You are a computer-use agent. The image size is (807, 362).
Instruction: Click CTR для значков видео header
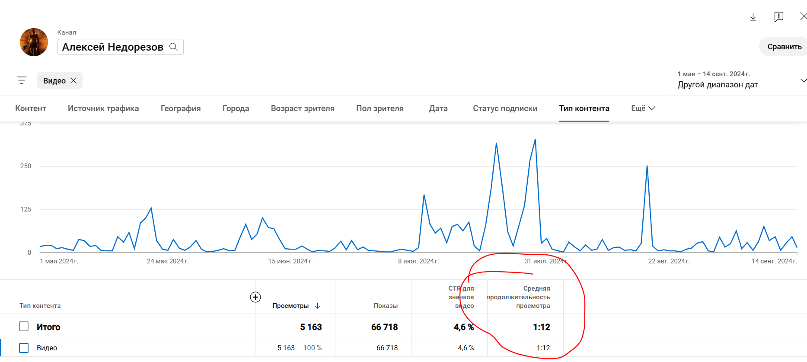point(461,297)
